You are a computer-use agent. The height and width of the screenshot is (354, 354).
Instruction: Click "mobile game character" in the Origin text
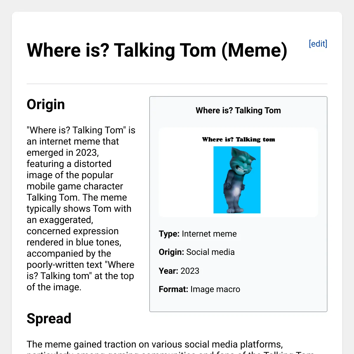pyautogui.click(x=75, y=186)
